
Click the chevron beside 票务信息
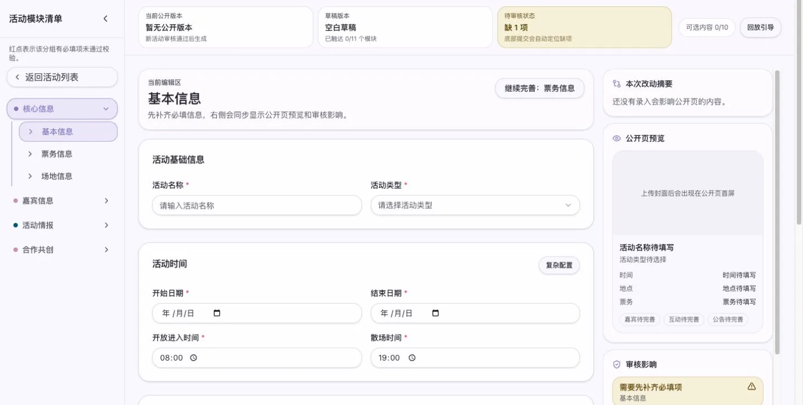[30, 154]
